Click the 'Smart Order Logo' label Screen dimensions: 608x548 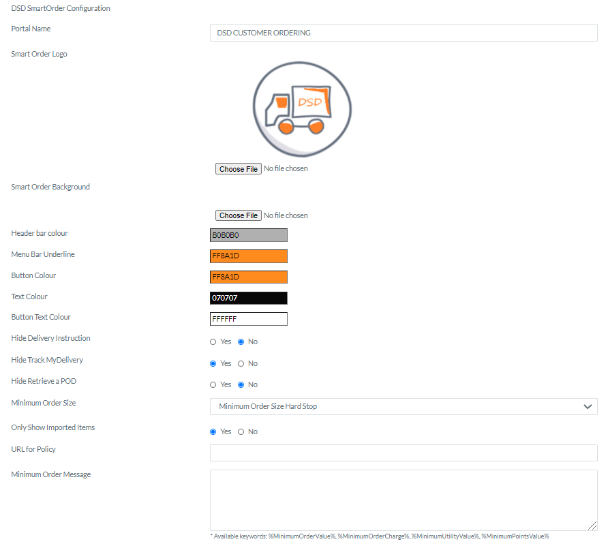[39, 54]
